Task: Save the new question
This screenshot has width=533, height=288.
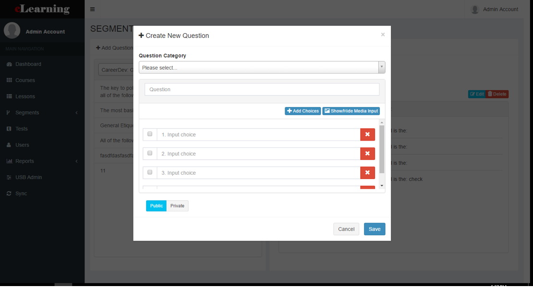Action: (375, 229)
